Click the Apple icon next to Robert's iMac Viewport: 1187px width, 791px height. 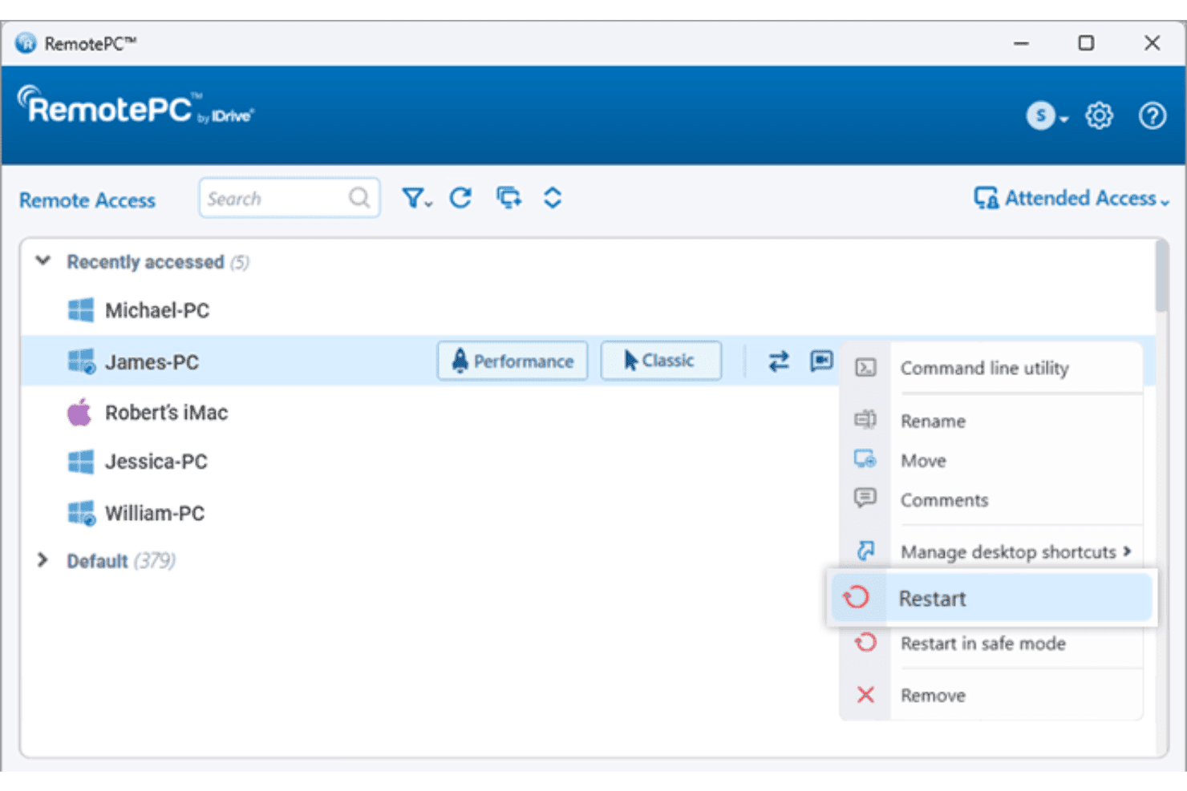(x=79, y=412)
